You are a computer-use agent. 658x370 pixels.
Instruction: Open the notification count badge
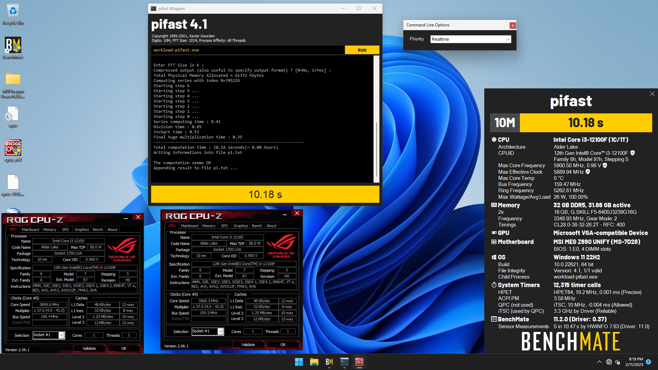click(x=648, y=361)
